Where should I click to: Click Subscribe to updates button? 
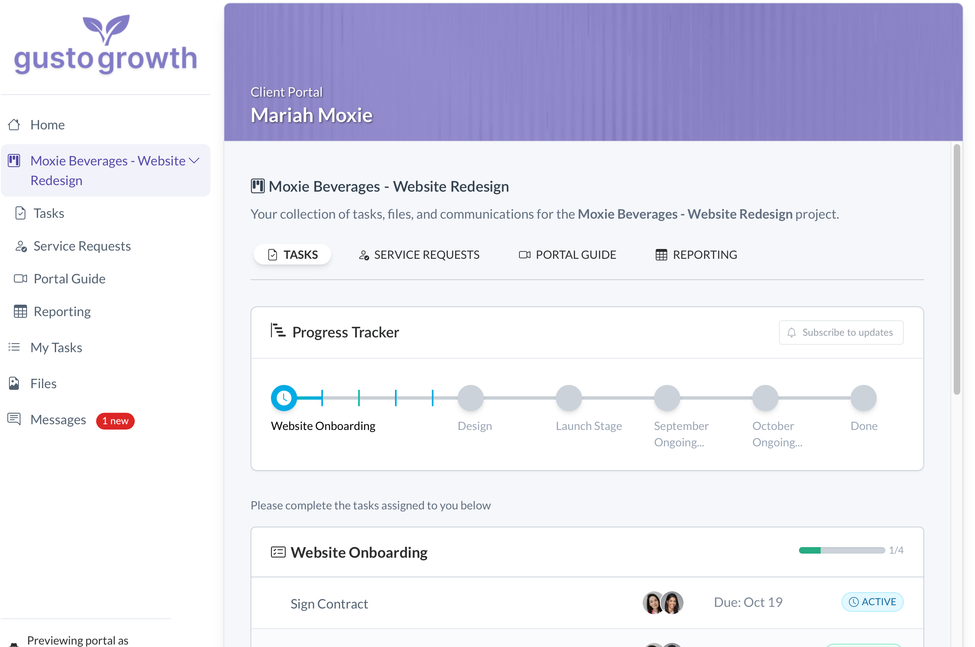point(841,333)
